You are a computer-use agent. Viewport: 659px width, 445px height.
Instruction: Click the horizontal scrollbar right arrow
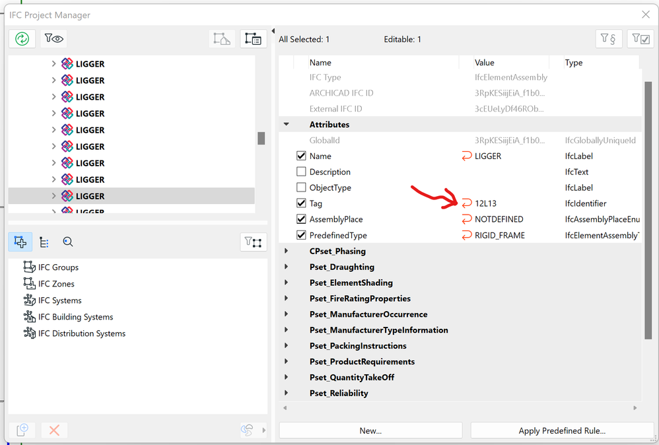[635, 407]
